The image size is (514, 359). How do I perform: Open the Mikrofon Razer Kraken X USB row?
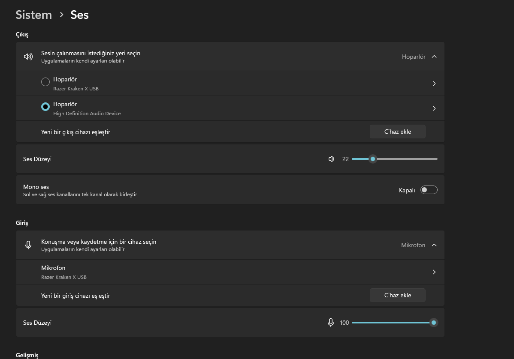click(215, 272)
